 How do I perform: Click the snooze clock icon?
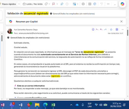67,4
